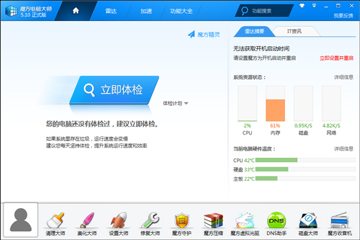Open 磁盘大师 disk tool

[308, 220]
